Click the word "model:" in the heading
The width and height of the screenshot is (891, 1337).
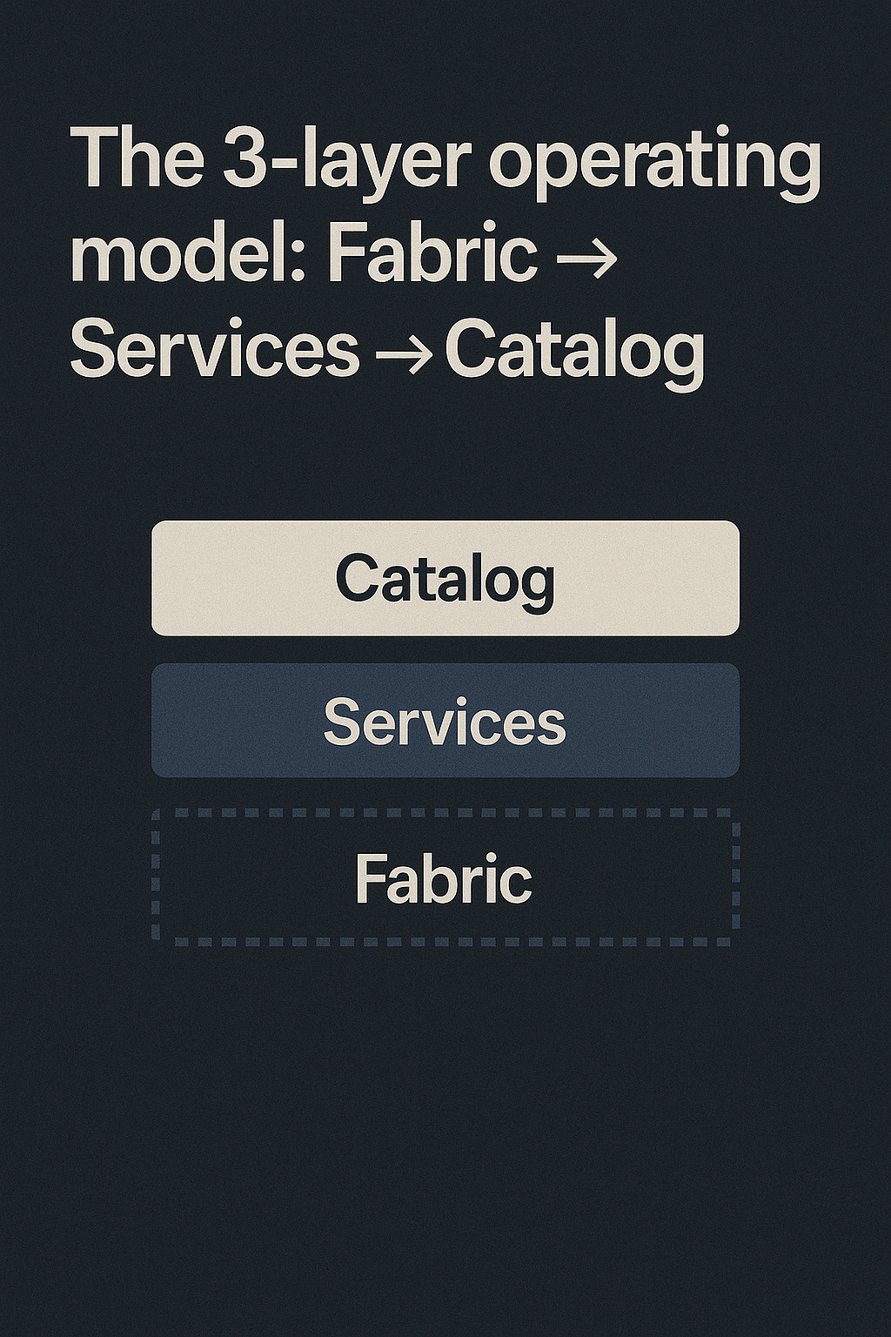click(188, 256)
